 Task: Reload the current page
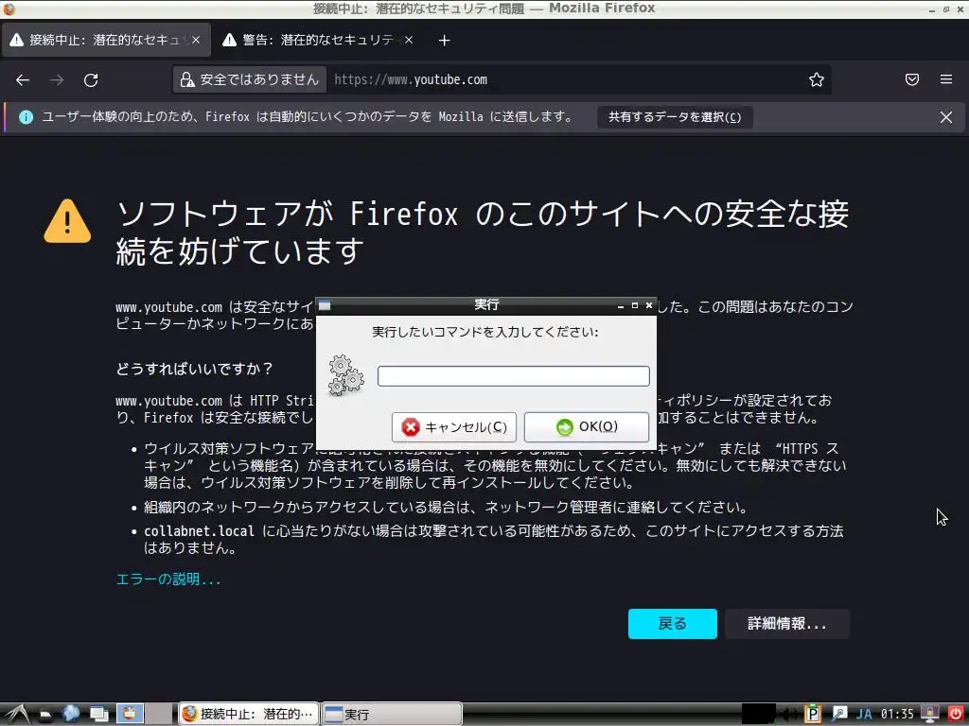tap(91, 79)
